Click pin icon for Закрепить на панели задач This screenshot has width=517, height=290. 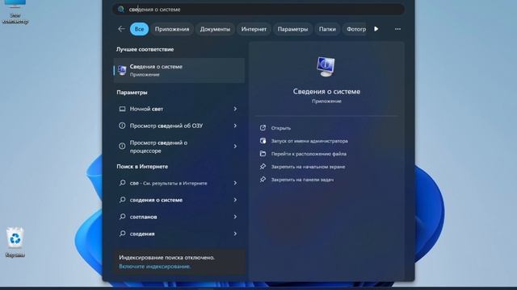[263, 180]
